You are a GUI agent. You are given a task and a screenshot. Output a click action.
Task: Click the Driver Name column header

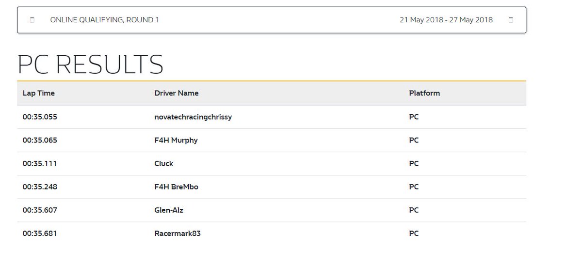click(177, 93)
